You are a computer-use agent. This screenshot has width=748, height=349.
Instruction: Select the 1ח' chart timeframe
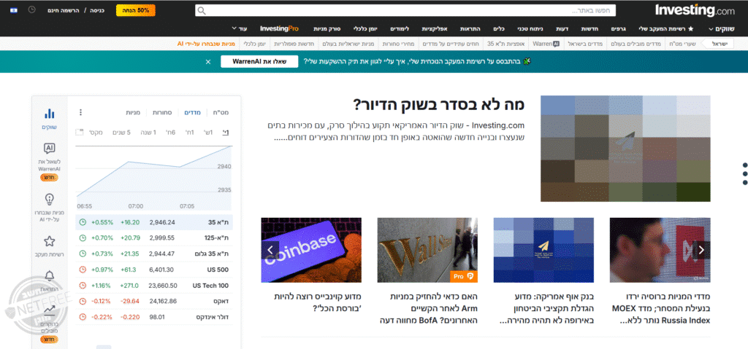(189, 133)
